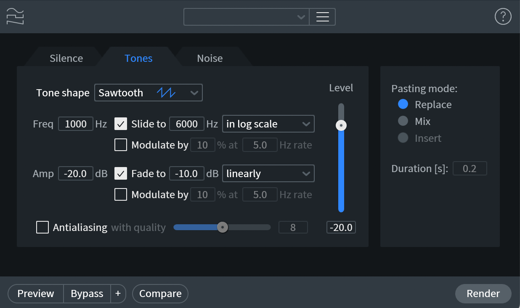Click the plus button beside Bypass
Viewport: 520px width, 308px height.
click(118, 293)
